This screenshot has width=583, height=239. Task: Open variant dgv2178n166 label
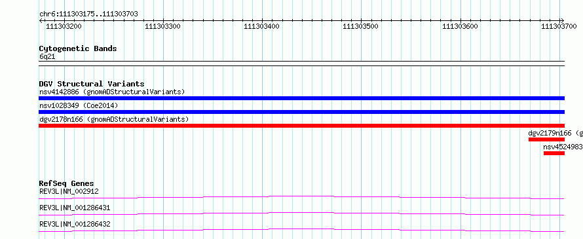point(114,119)
